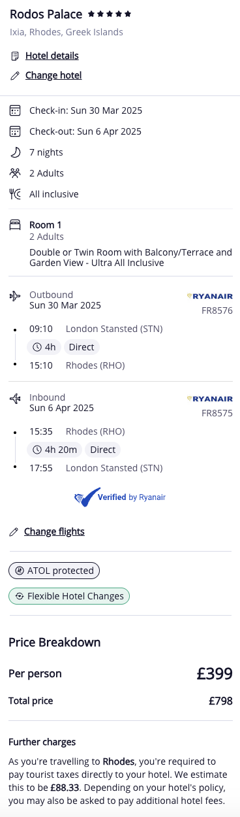
Task: Open the Change flights link
Action: (54, 531)
